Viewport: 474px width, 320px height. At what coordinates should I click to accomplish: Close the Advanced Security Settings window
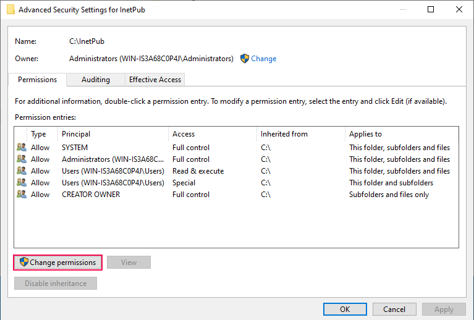click(x=459, y=10)
